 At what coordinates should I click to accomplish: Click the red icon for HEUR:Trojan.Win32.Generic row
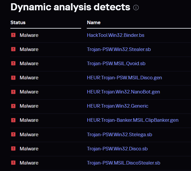click(x=13, y=106)
